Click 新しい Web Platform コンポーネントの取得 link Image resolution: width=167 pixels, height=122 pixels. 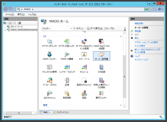(x=148, y=51)
